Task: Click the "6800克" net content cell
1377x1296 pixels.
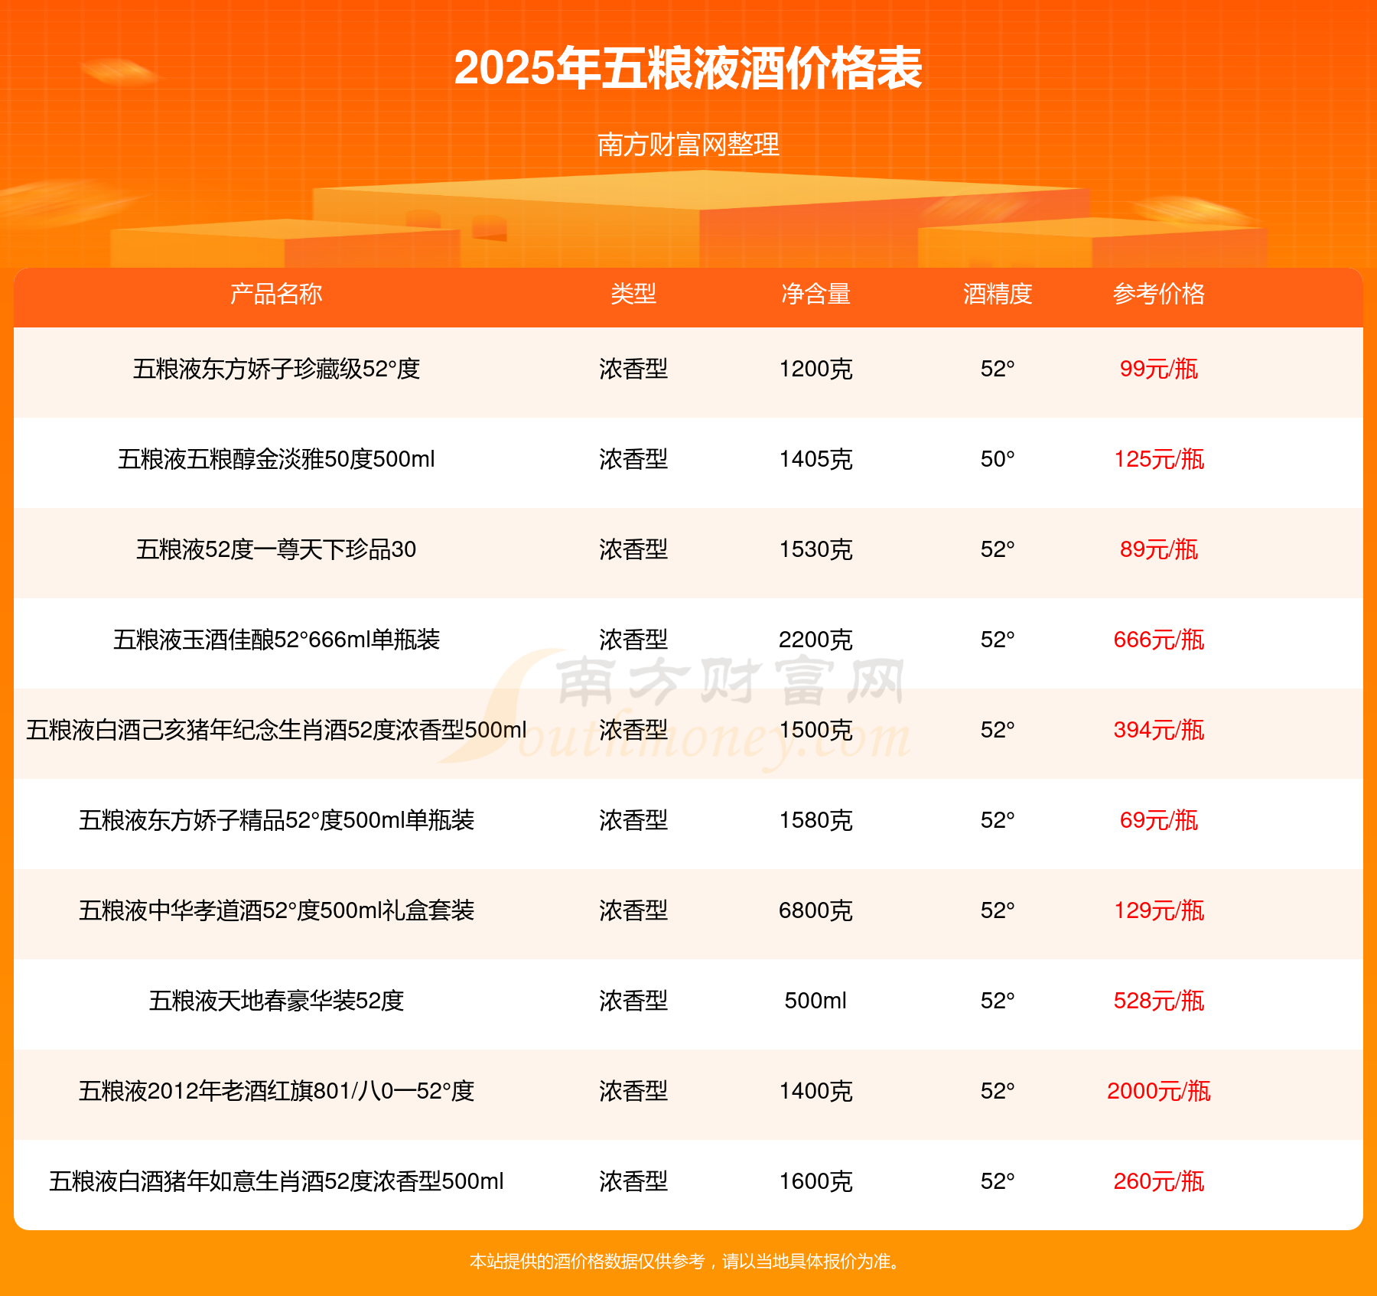Action: point(815,910)
